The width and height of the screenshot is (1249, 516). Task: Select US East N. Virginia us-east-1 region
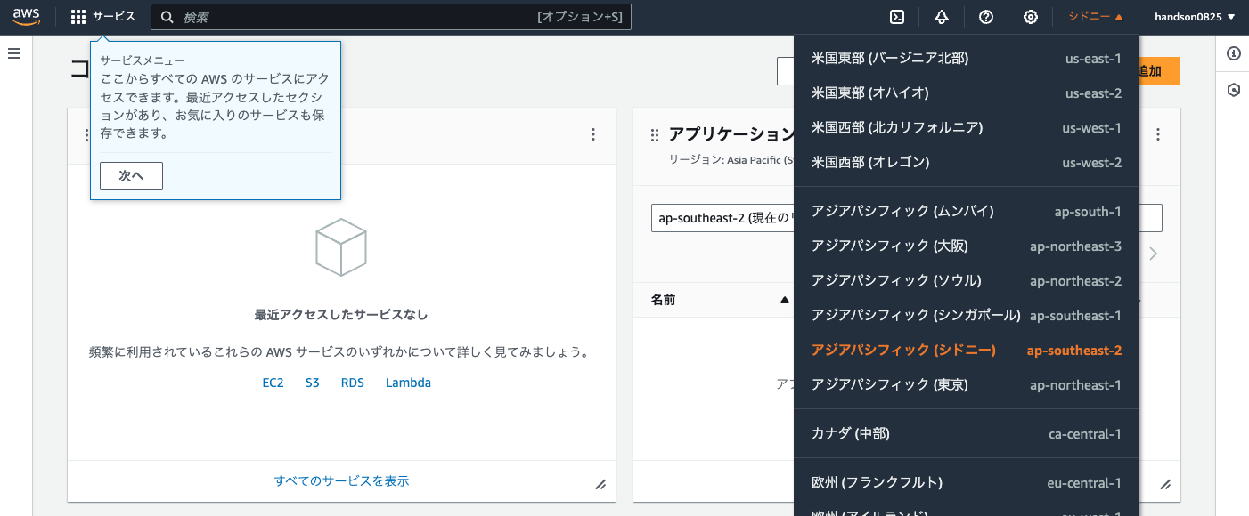tap(967, 59)
